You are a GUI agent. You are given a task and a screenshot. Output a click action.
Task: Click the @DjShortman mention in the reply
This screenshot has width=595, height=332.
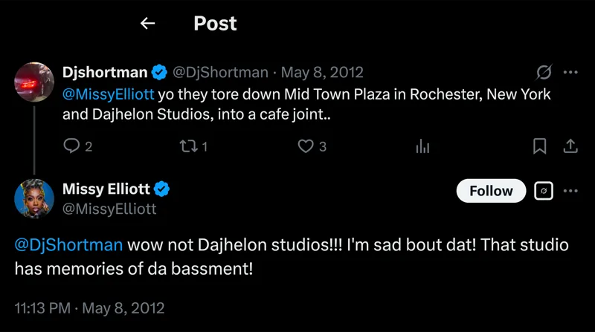pos(70,245)
